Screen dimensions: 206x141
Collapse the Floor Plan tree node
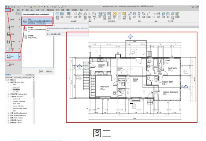(8, 82)
